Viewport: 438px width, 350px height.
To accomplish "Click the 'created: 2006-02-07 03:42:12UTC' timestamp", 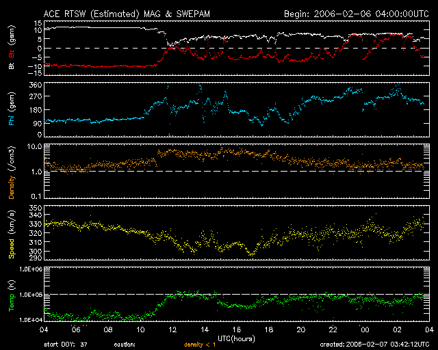I will pos(374,345).
